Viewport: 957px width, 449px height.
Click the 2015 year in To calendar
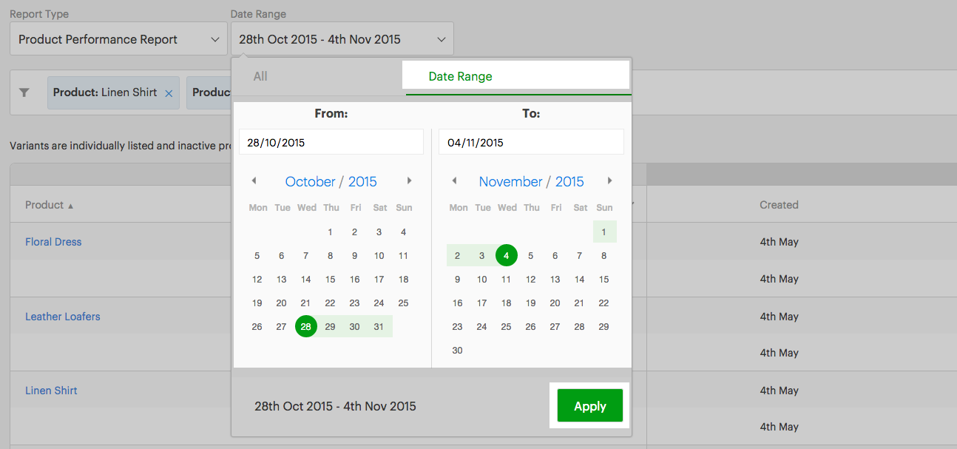pyautogui.click(x=569, y=182)
